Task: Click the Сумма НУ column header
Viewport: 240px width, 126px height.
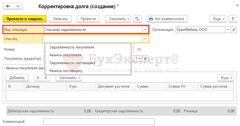Action: click(x=182, y=86)
